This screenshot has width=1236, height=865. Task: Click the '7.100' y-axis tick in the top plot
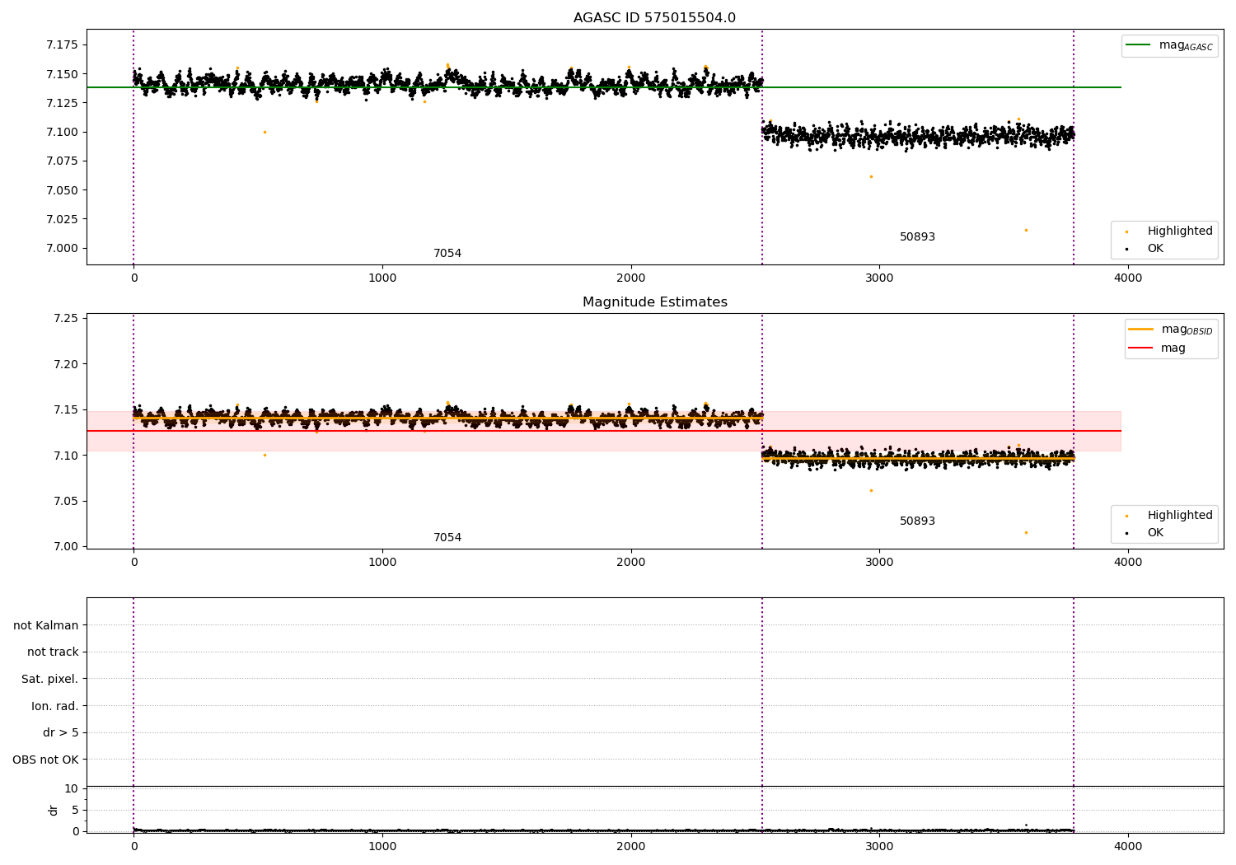[62, 132]
